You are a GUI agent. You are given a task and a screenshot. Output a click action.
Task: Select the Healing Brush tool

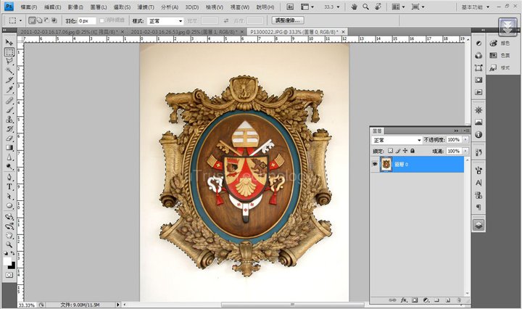coord(9,100)
